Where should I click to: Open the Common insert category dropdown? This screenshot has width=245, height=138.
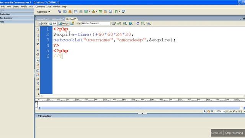pos(44,12)
